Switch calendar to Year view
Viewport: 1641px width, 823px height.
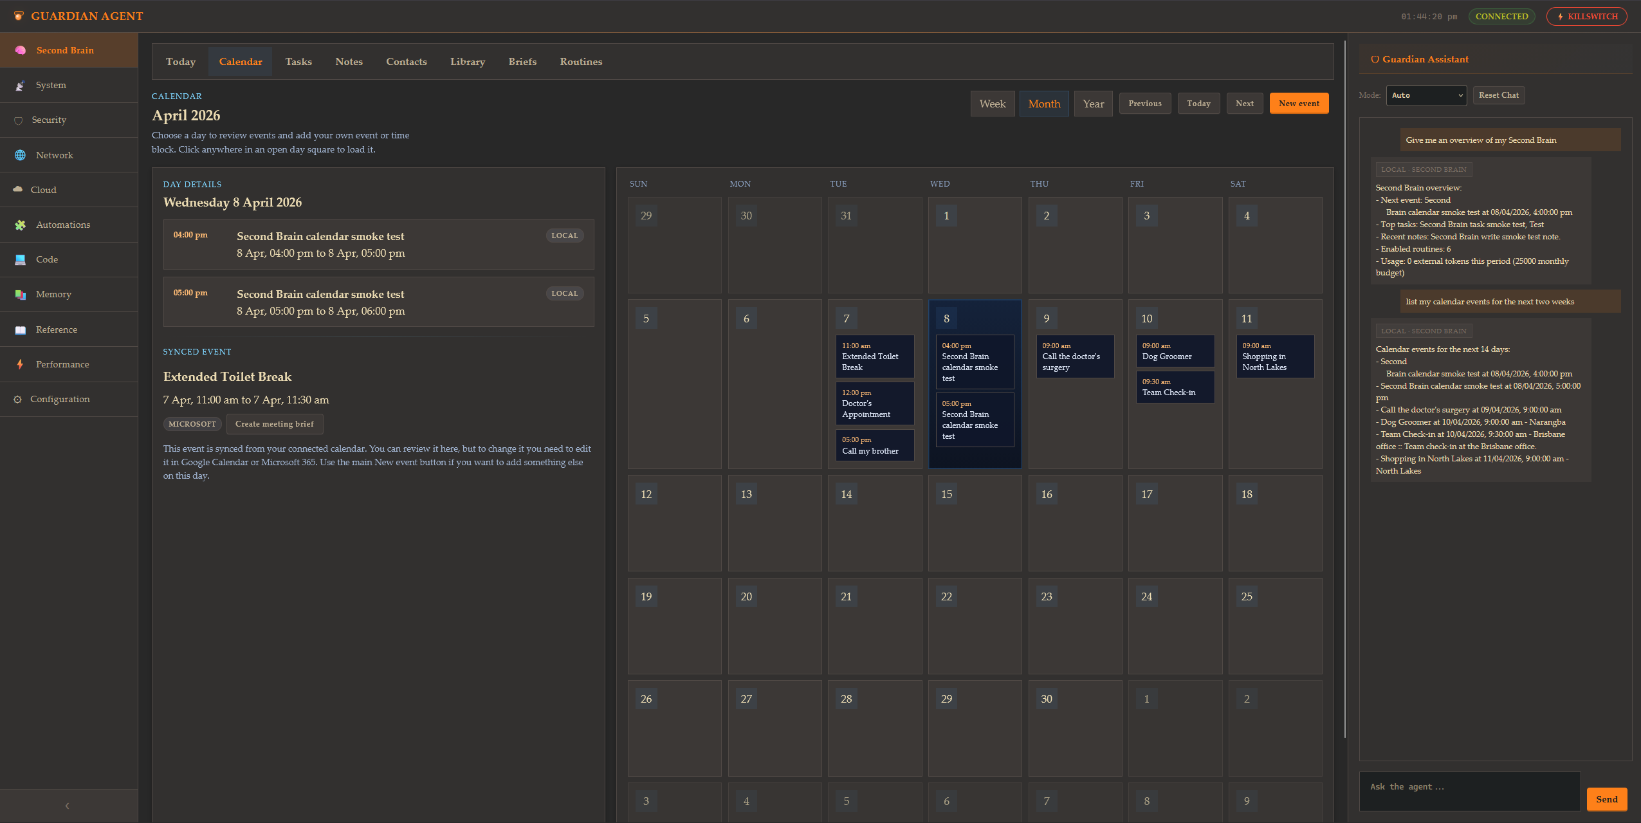click(x=1093, y=104)
